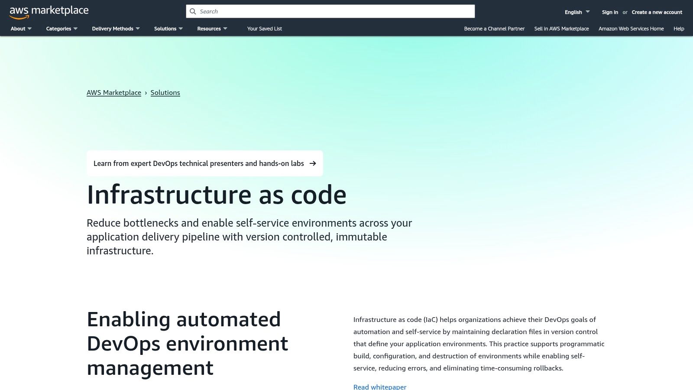This screenshot has width=693, height=390.
Task: Open the Resources dropdown
Action: coord(212,29)
